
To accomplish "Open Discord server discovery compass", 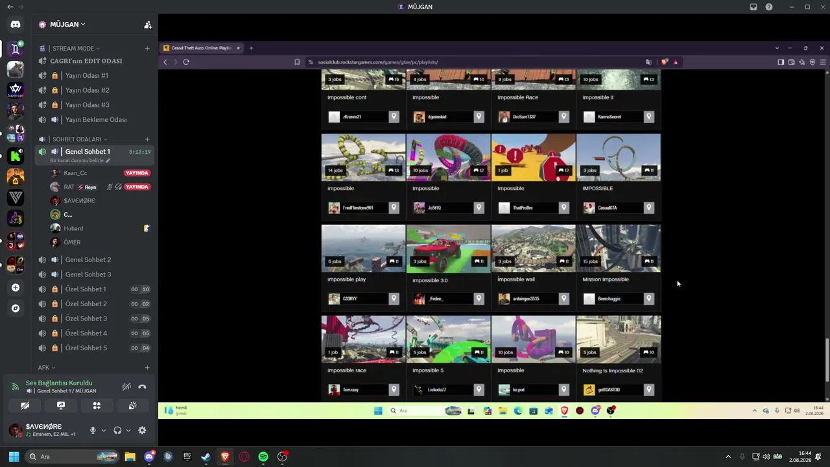I will 16,309.
